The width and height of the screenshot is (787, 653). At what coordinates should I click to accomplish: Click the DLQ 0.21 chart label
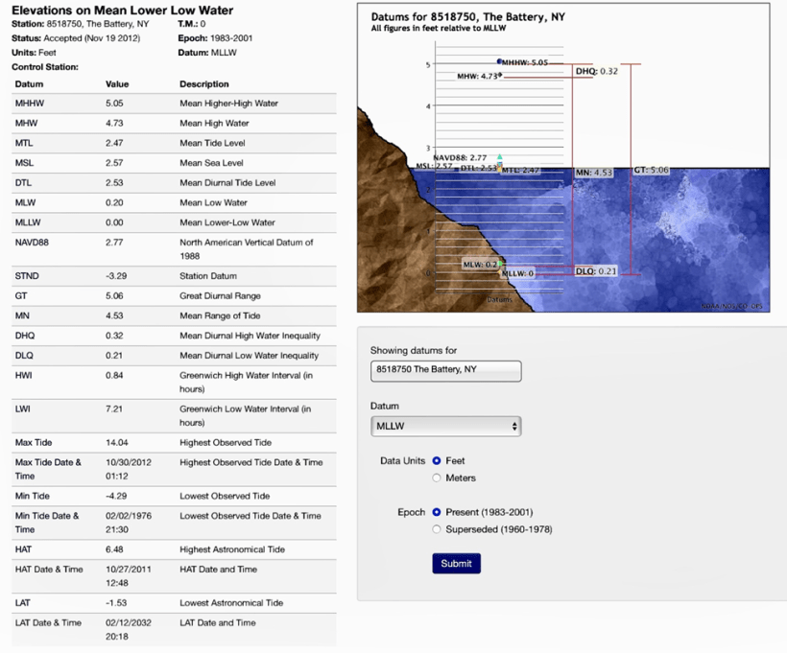[596, 271]
